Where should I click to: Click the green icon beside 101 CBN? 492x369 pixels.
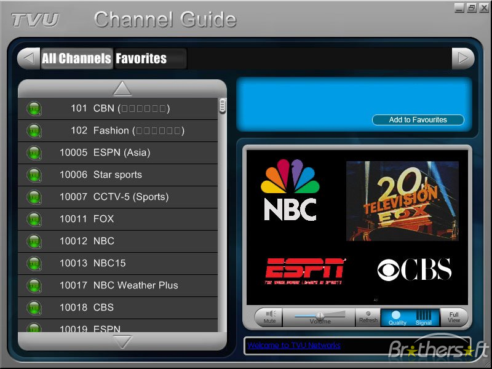pyautogui.click(x=34, y=109)
